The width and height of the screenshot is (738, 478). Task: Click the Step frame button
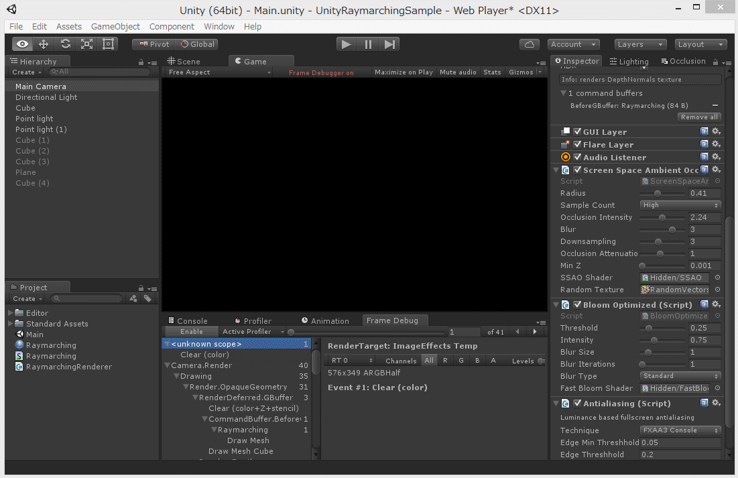click(389, 44)
